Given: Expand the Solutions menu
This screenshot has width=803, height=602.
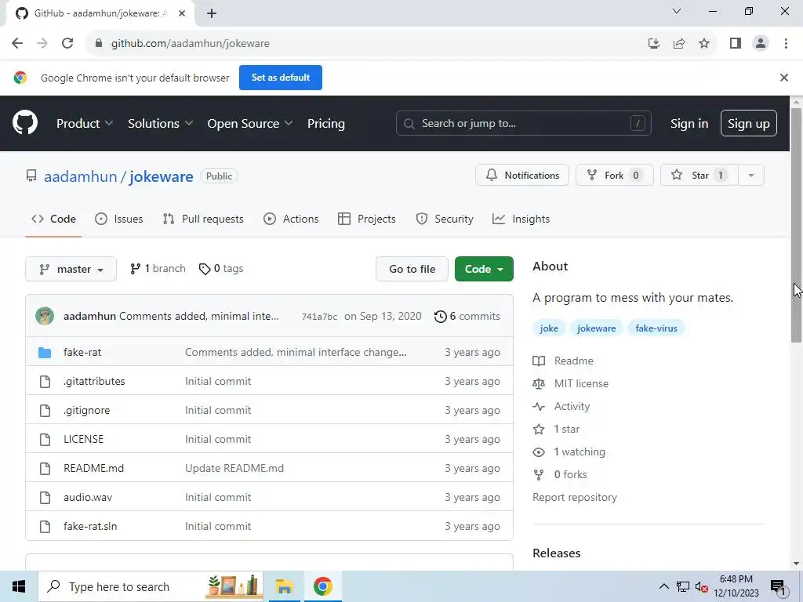Looking at the screenshot, I should (x=160, y=123).
